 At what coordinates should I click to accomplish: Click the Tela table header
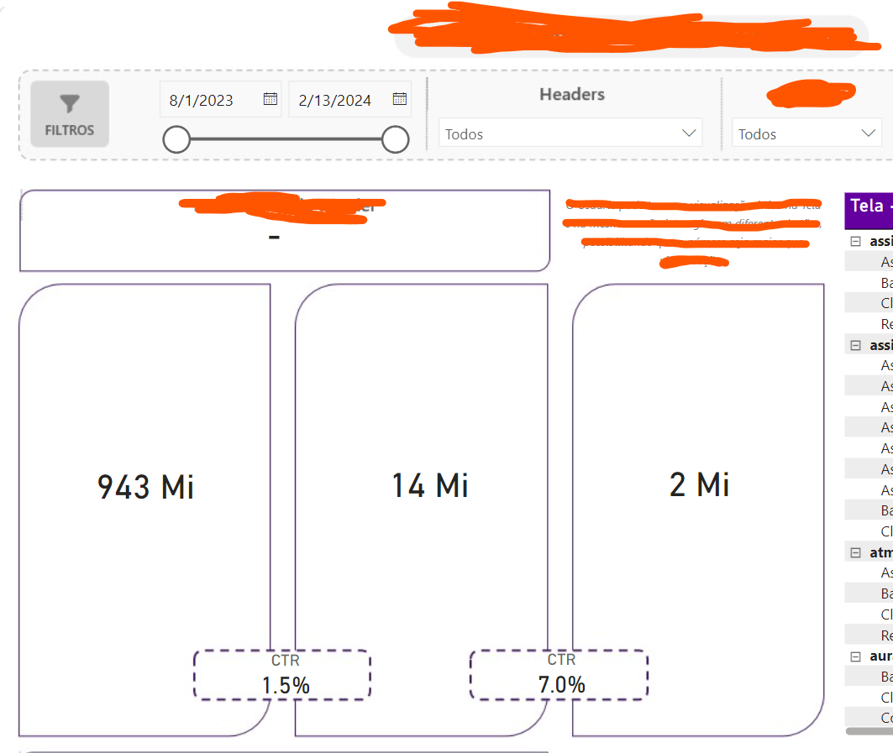tap(869, 211)
